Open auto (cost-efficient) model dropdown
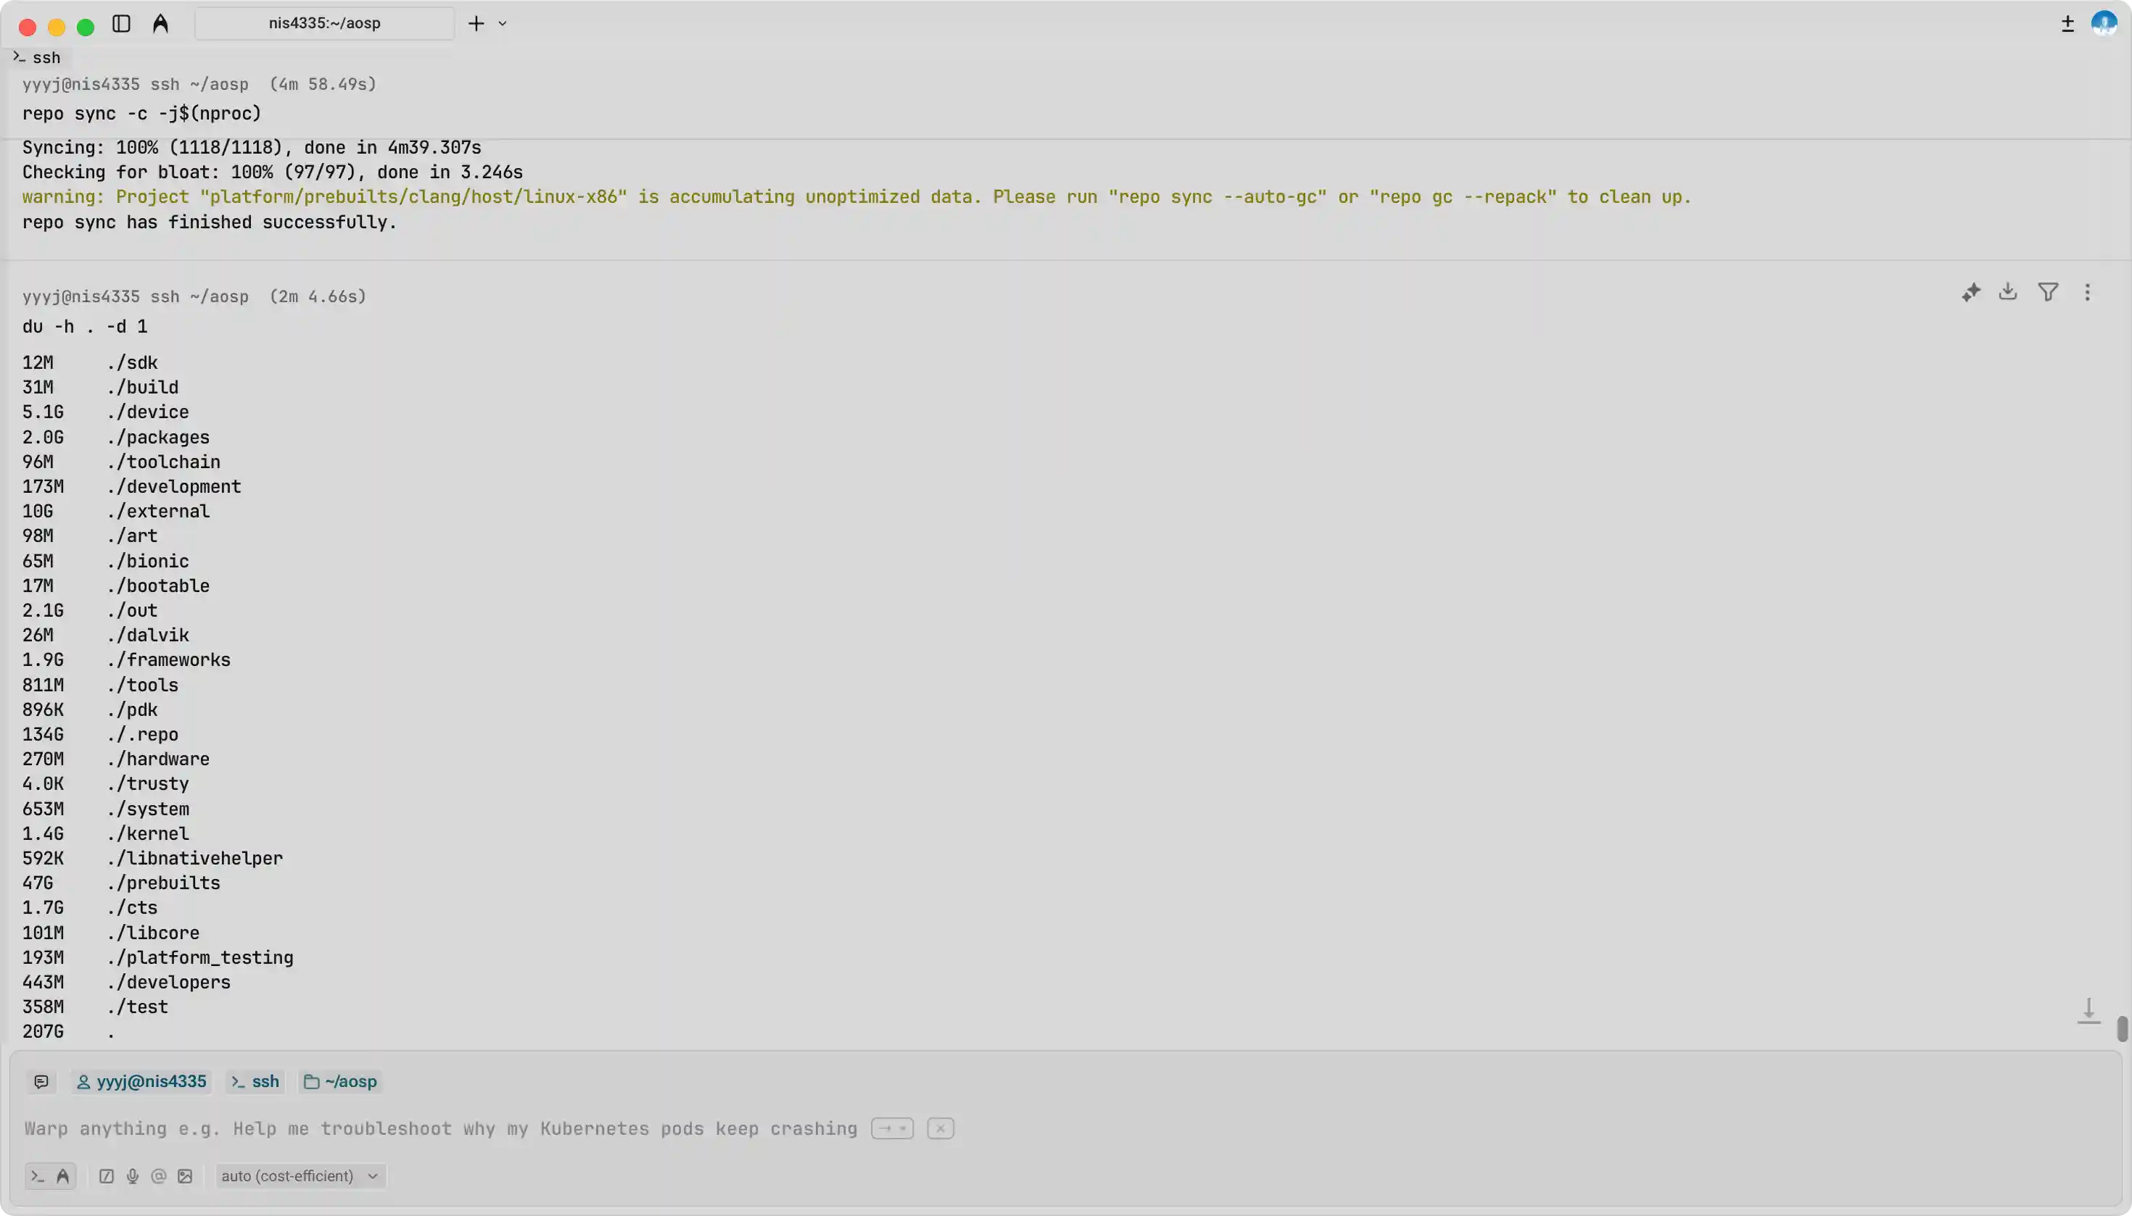 click(299, 1176)
